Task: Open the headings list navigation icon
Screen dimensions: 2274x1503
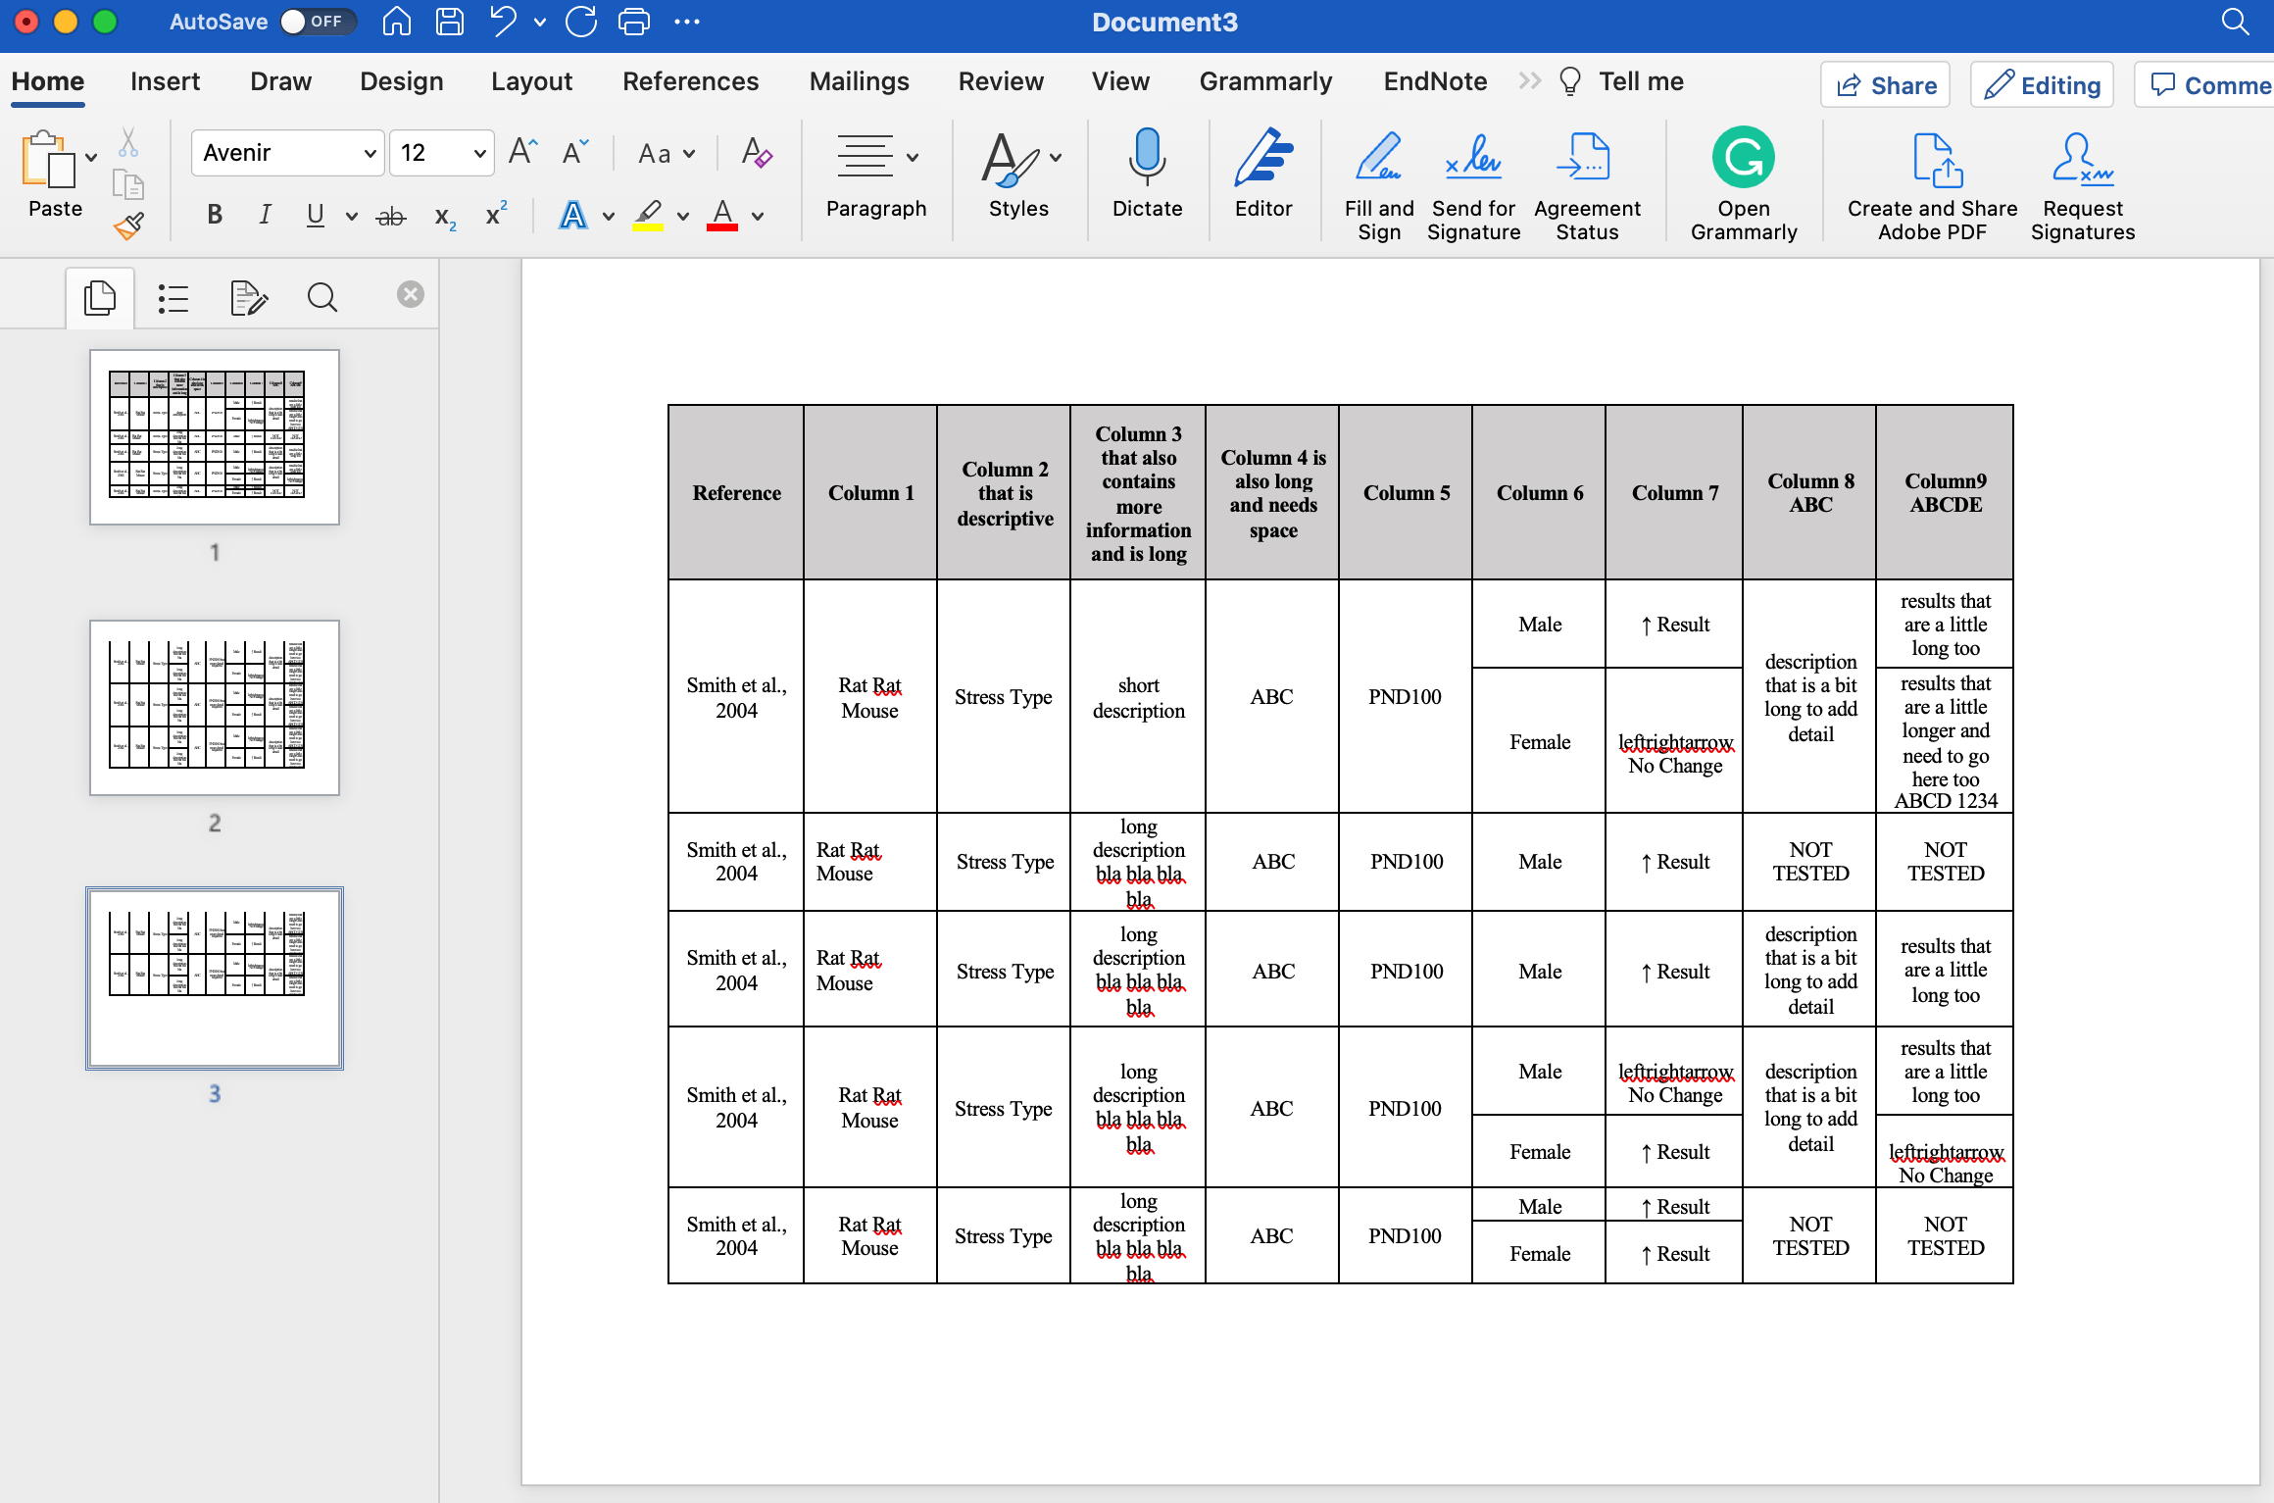Action: (x=173, y=298)
